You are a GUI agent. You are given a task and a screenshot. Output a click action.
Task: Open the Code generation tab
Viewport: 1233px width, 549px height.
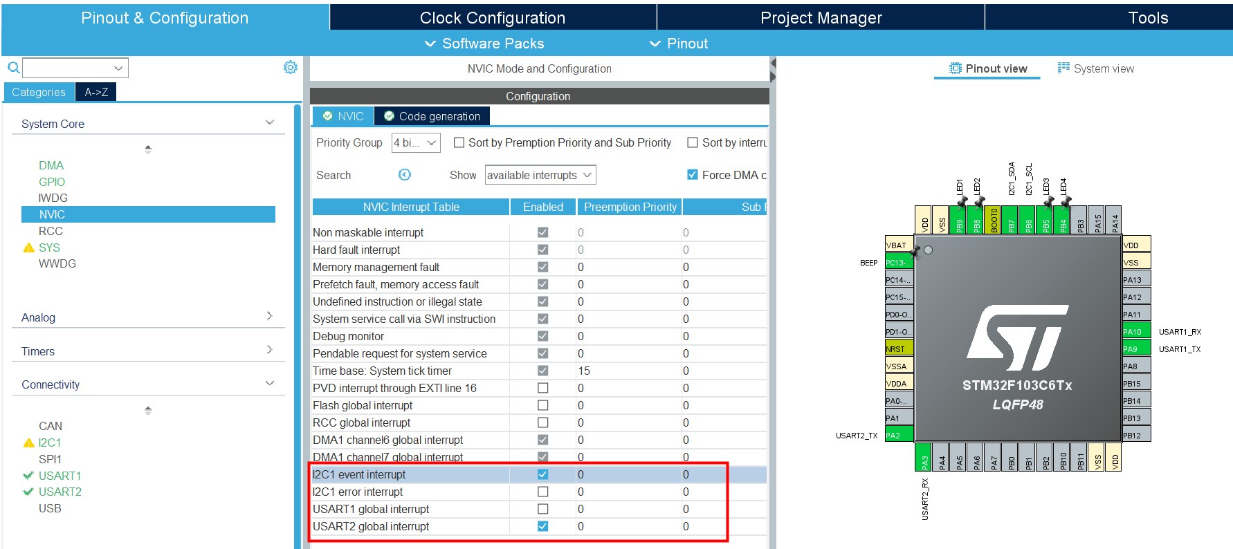tap(432, 116)
